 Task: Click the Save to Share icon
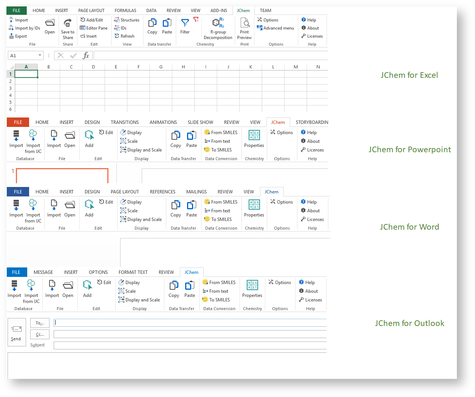pyautogui.click(x=68, y=23)
